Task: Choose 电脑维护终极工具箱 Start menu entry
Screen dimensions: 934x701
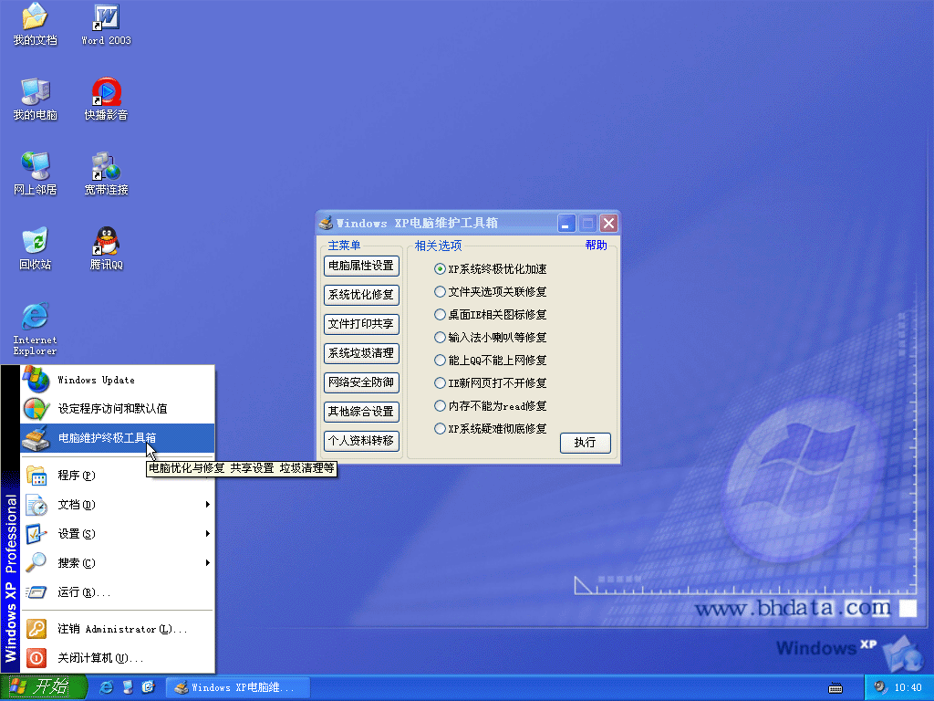Action: (x=118, y=437)
